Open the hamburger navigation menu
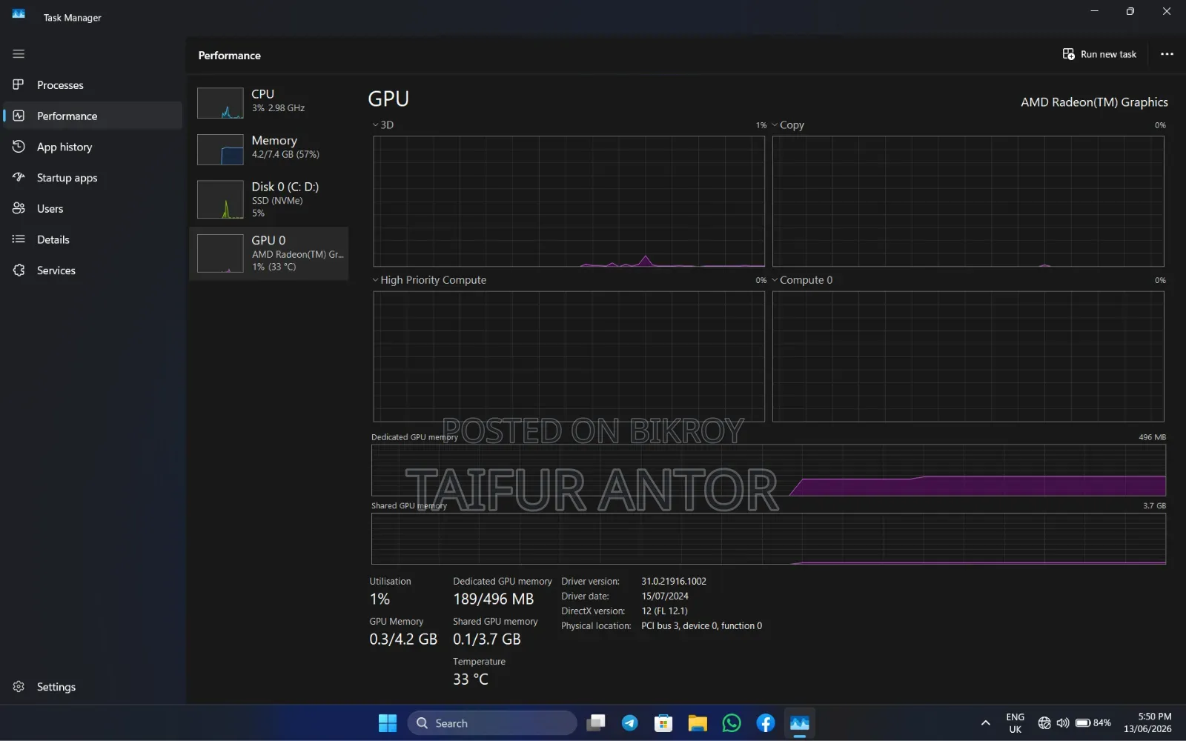 click(x=19, y=54)
